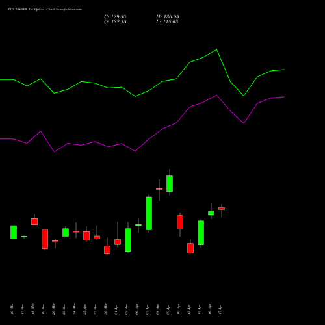The height and width of the screenshot is (325, 325).
Task: Select the 30 Mar date label
Action: coord(105,309)
